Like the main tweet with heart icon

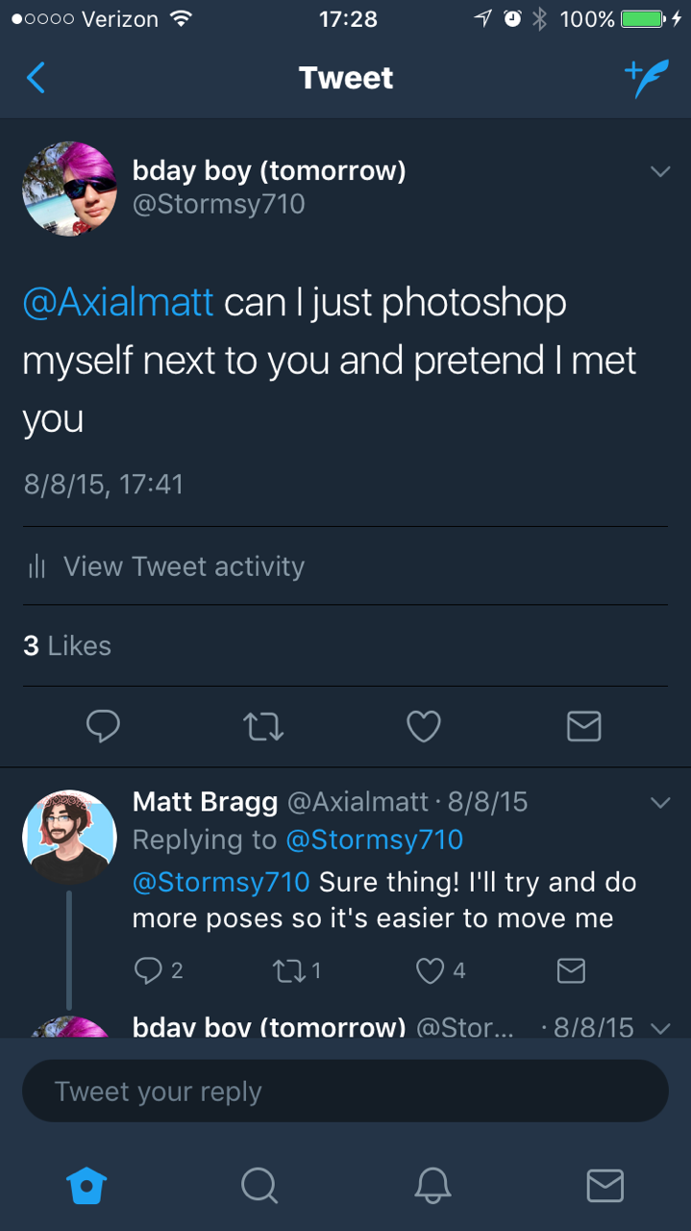tap(423, 727)
